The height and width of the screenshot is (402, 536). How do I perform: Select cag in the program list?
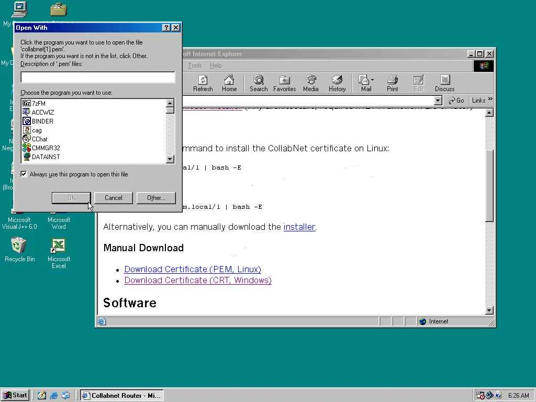32,130
